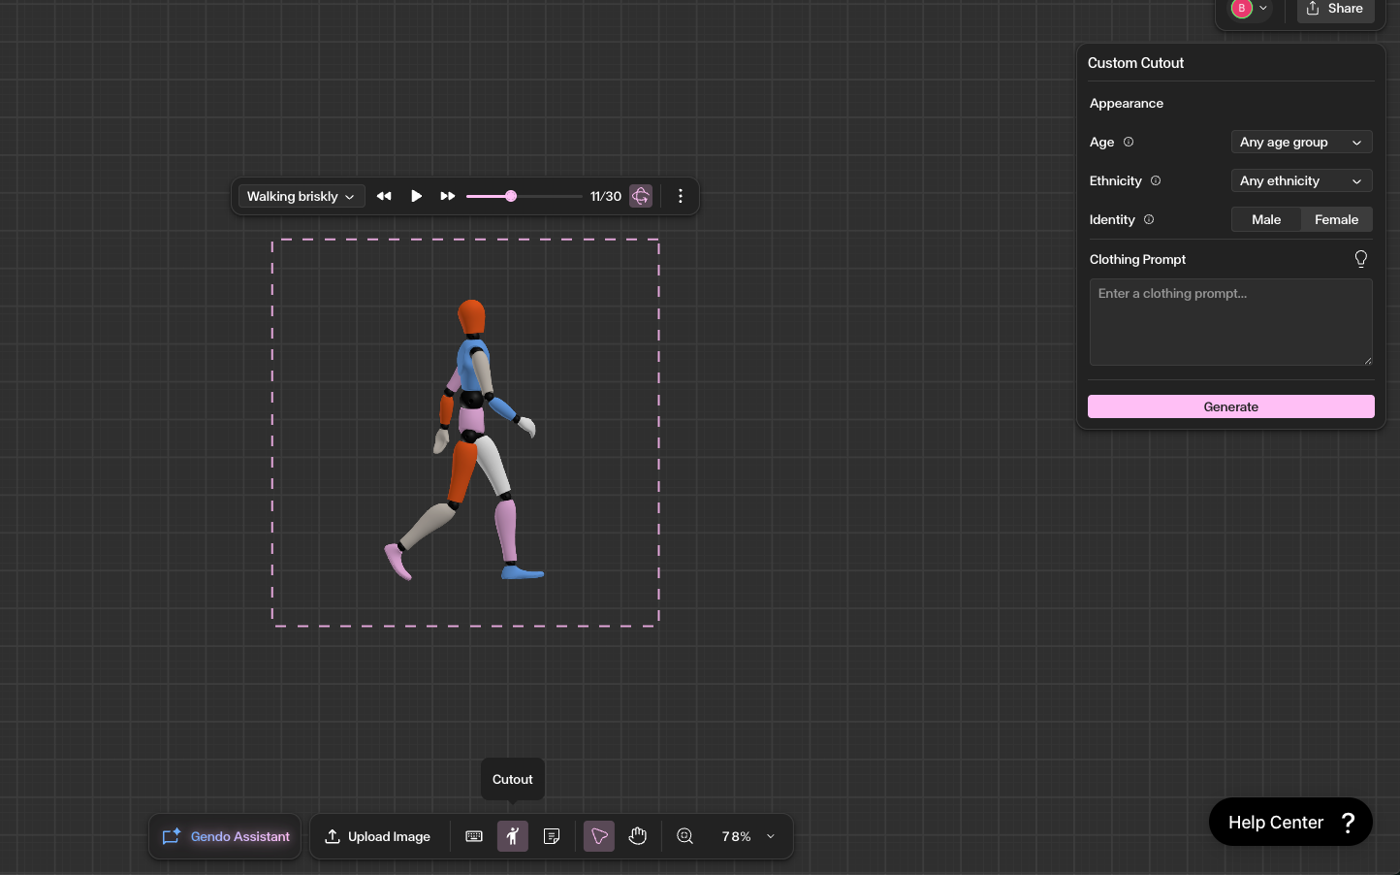Screen dimensions: 1400x875
Task: Select the Notes tool
Action: coord(552,836)
